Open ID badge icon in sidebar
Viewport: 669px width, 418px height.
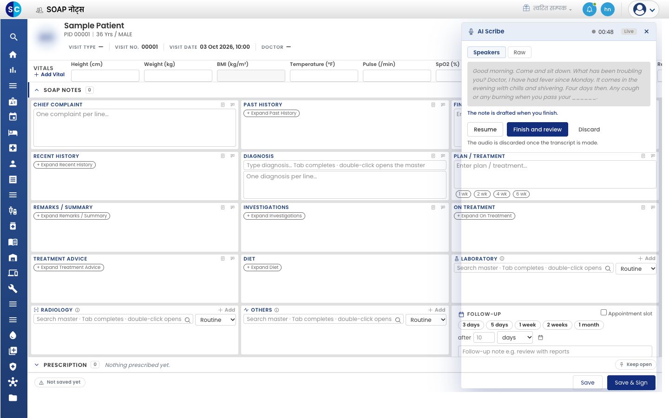coord(13,101)
